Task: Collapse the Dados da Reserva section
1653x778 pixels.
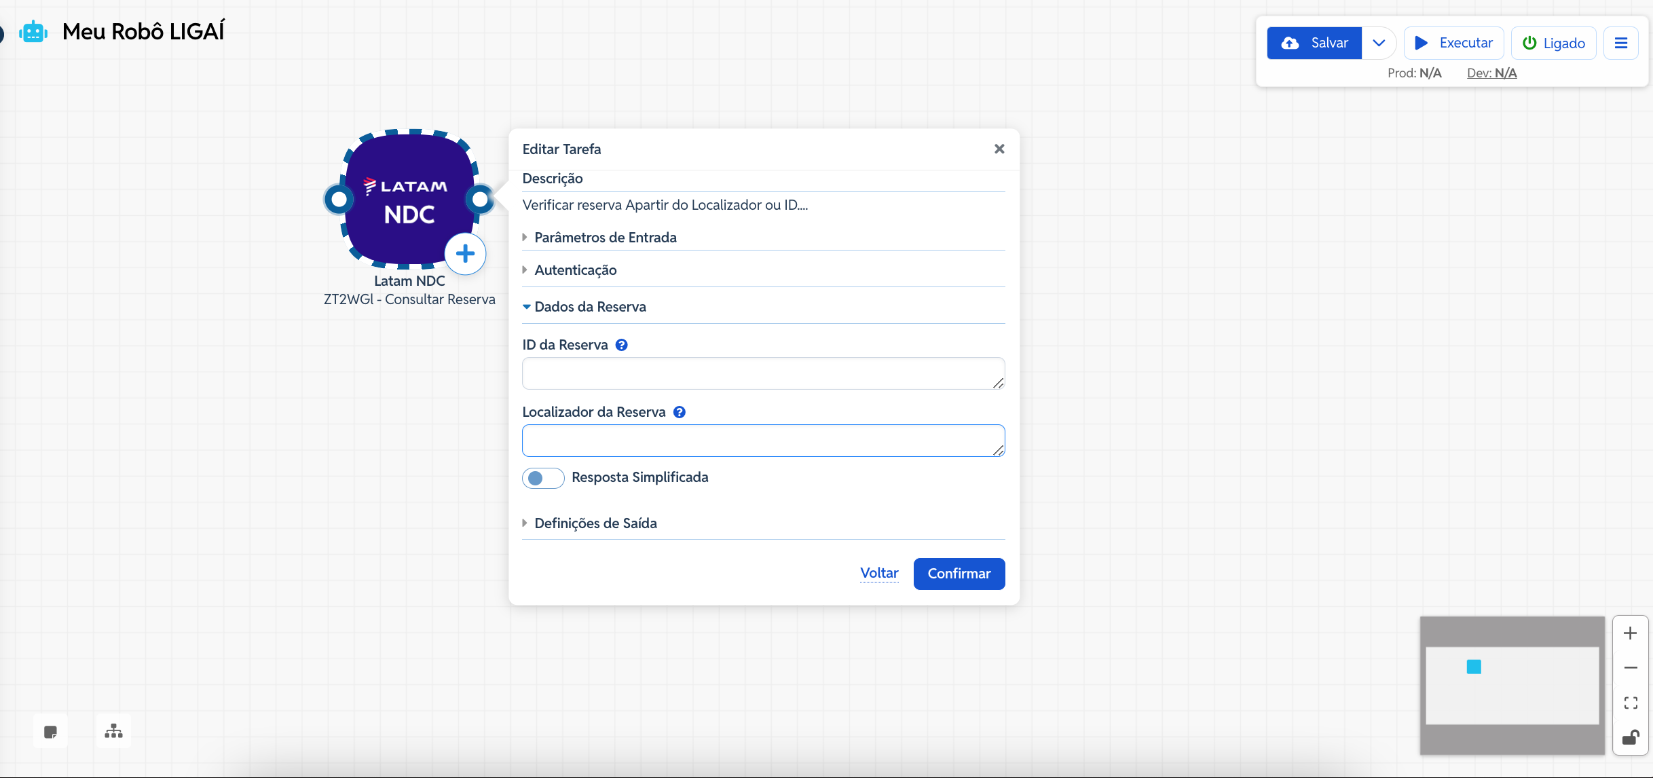Action: pyautogui.click(x=589, y=307)
